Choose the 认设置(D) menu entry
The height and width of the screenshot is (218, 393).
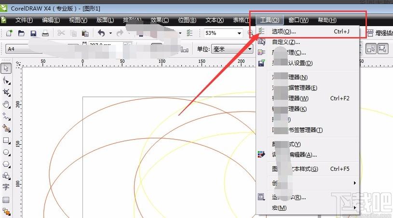[308, 63]
